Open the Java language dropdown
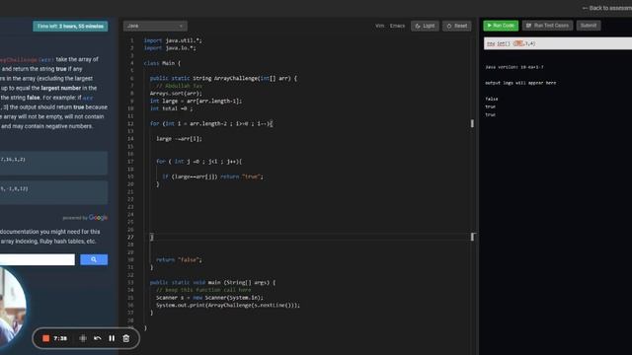Image resolution: width=632 pixels, height=355 pixels. click(x=155, y=26)
